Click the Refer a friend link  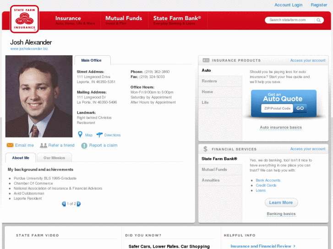(61, 145)
